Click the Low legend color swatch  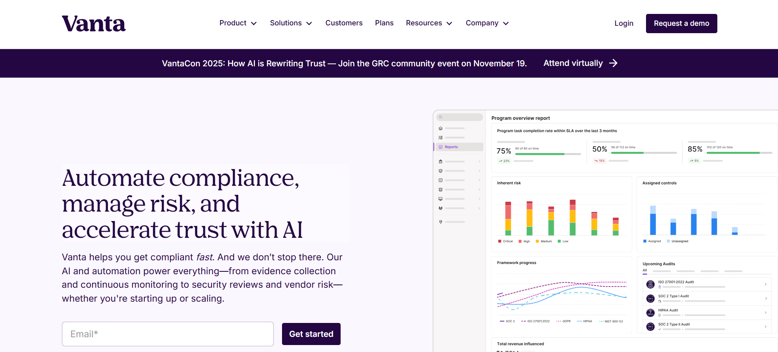(559, 241)
